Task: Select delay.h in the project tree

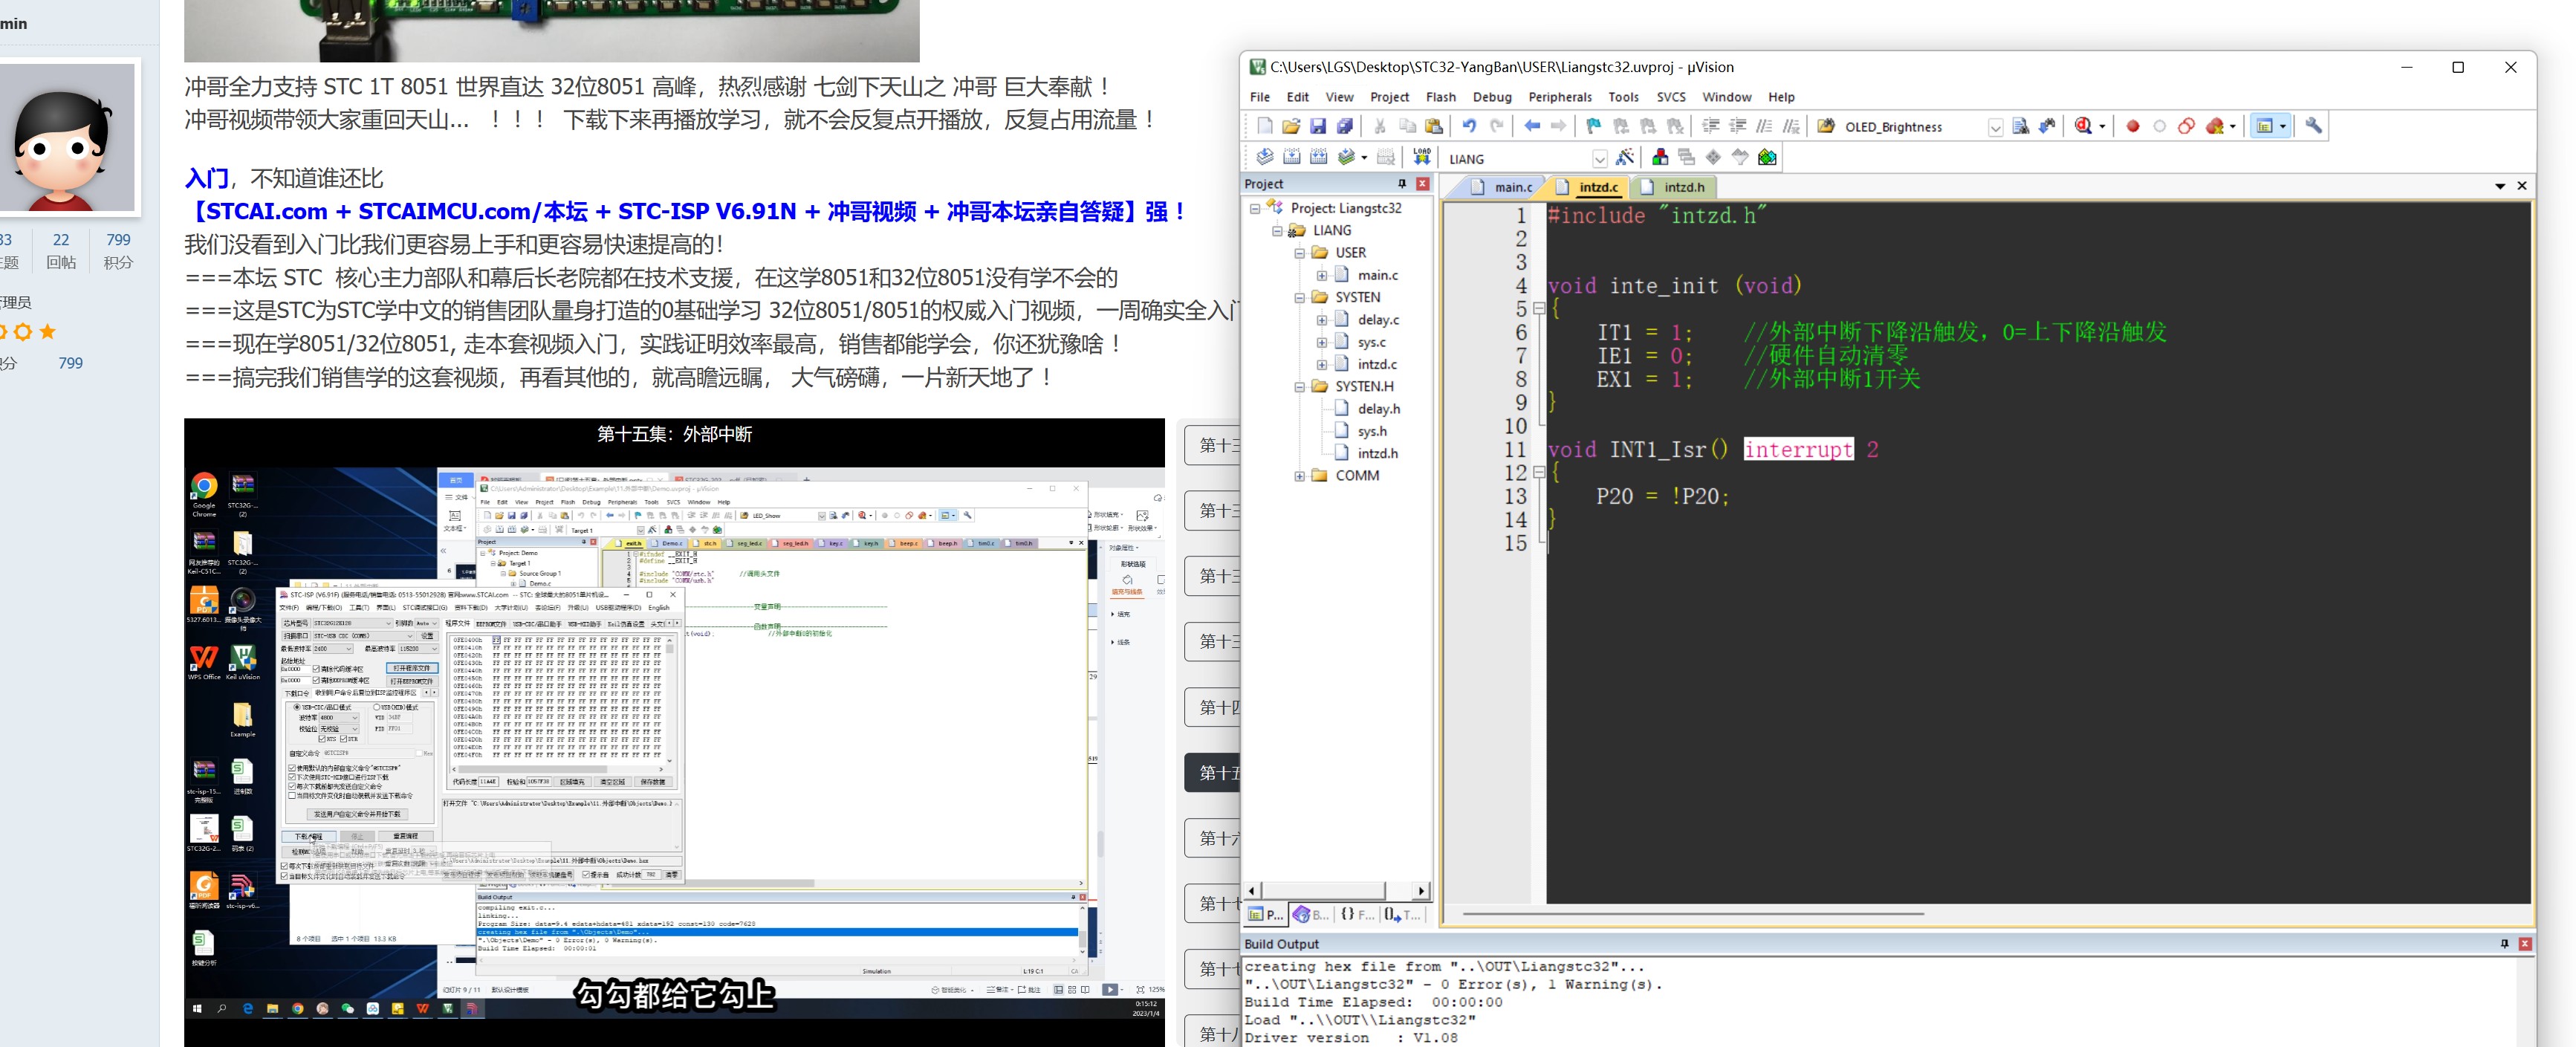Action: [1378, 409]
